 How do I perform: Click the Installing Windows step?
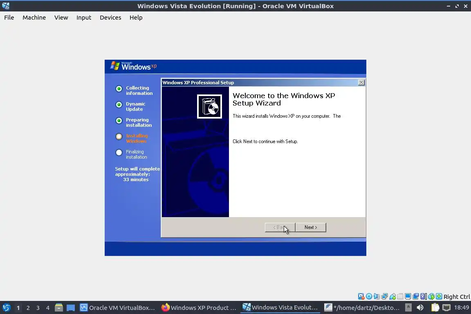coord(132,138)
